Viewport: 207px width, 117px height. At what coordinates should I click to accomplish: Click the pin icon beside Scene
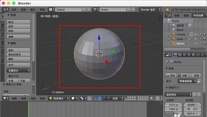click(x=167, y=62)
